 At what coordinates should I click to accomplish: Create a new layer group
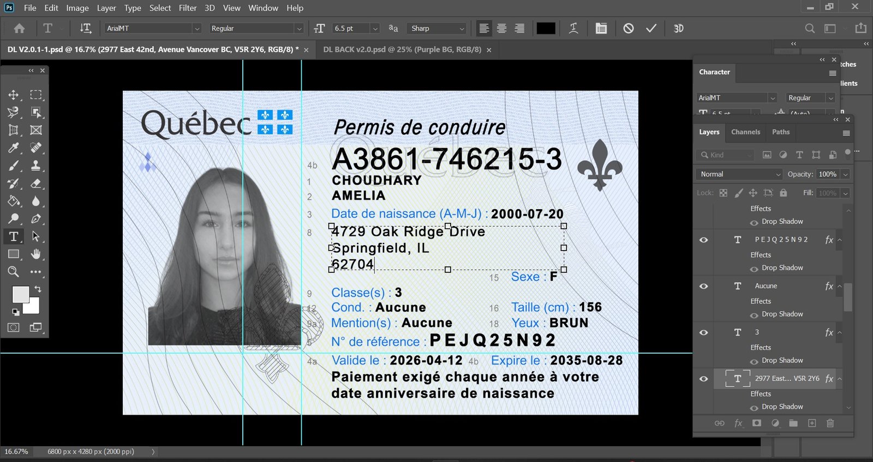(x=793, y=423)
